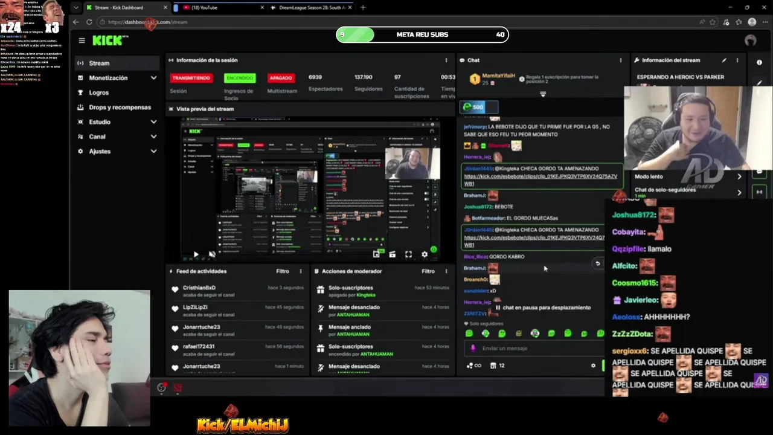Open Chat de solo-seguidores options arrow
The height and width of the screenshot is (435, 773).
[739, 192]
